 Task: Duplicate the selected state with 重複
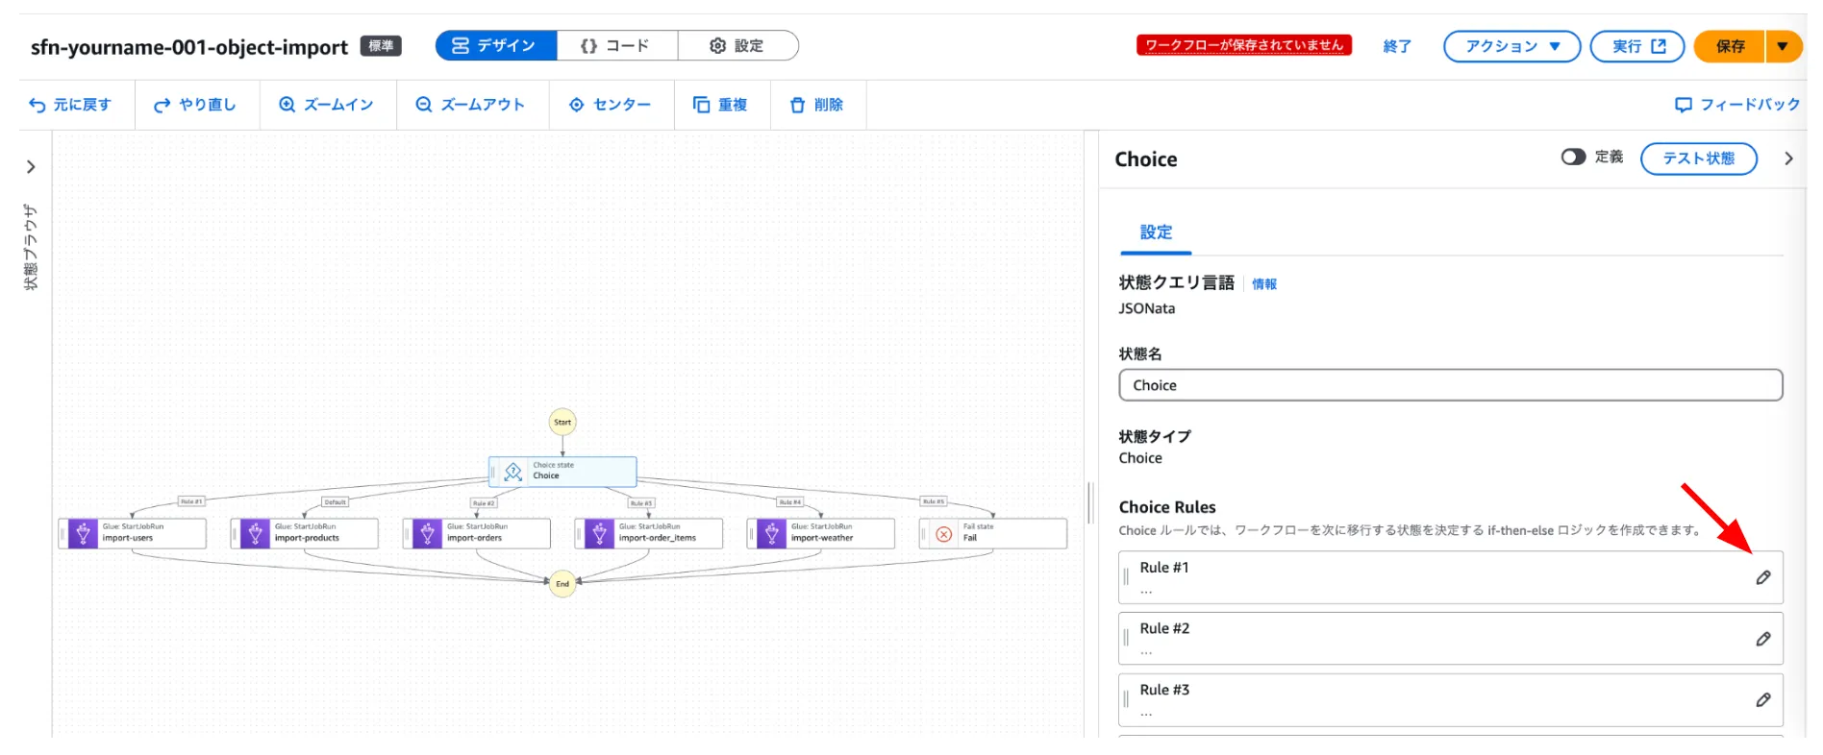point(720,105)
